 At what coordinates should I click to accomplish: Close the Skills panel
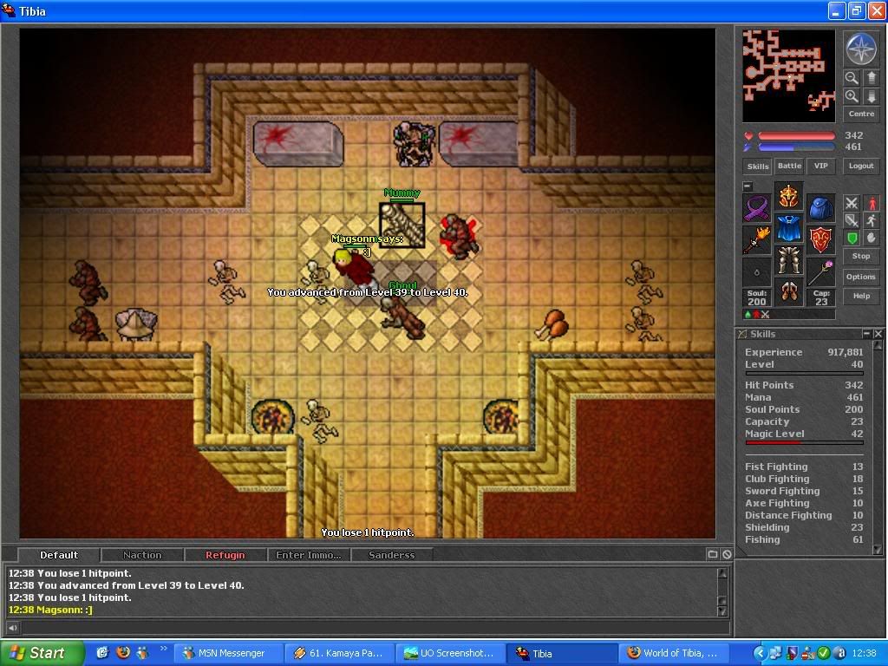coord(878,334)
